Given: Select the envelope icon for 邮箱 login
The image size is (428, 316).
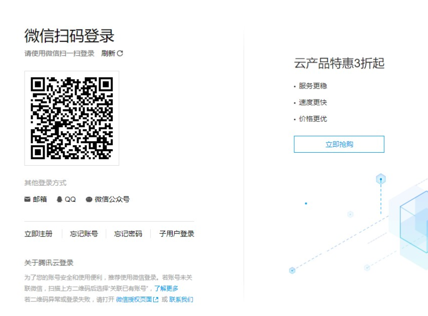Looking at the screenshot, I should [28, 199].
